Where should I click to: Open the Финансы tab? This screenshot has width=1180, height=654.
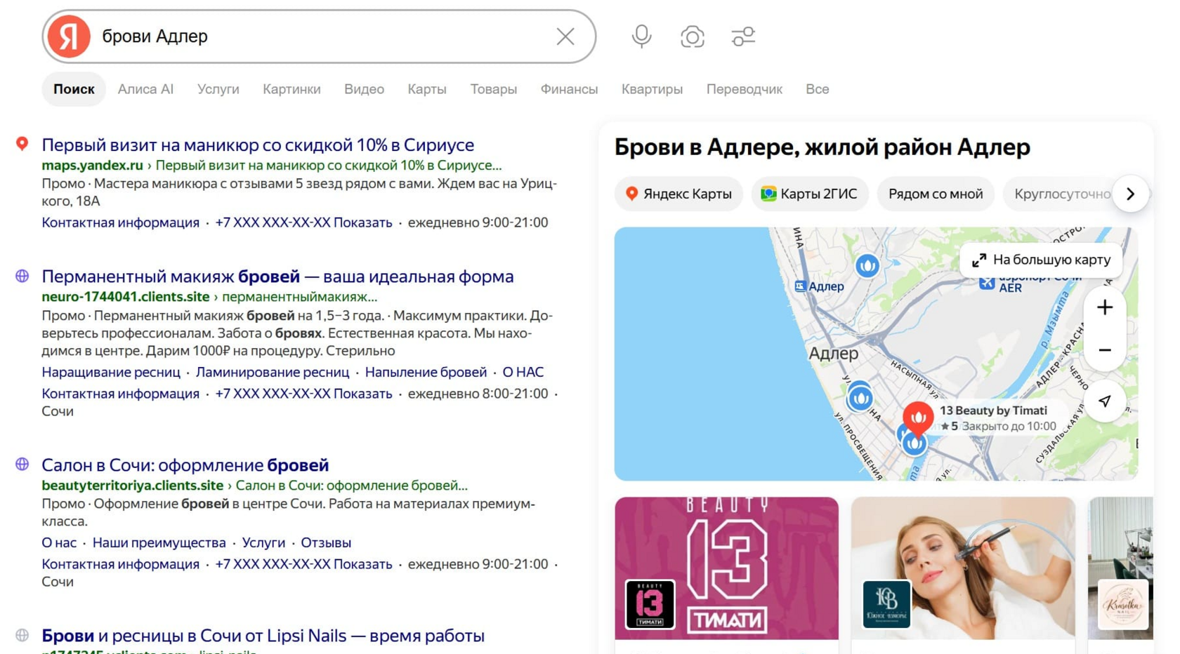click(x=569, y=89)
